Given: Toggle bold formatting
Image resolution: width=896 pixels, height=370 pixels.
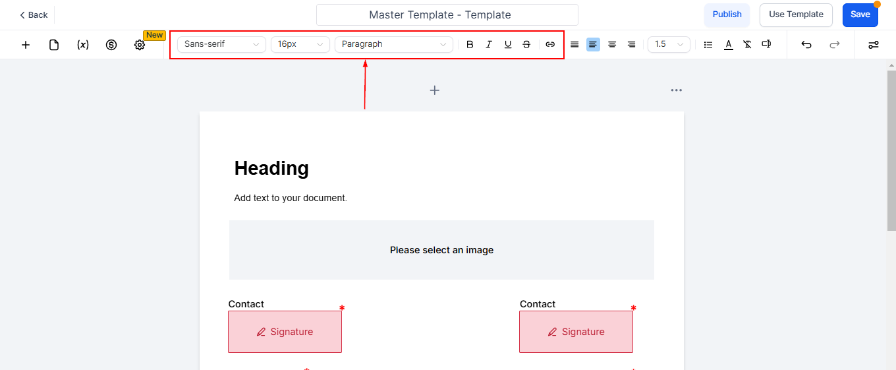Looking at the screenshot, I should (x=470, y=44).
